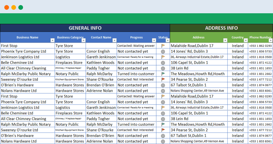Select the first '67 Talbot St,Dublin 1' address
Image resolution: width=273 pixels, height=144 pixels.
pos(199,85)
